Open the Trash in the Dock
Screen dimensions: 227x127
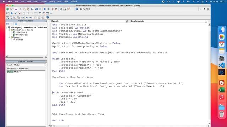pos(221,115)
